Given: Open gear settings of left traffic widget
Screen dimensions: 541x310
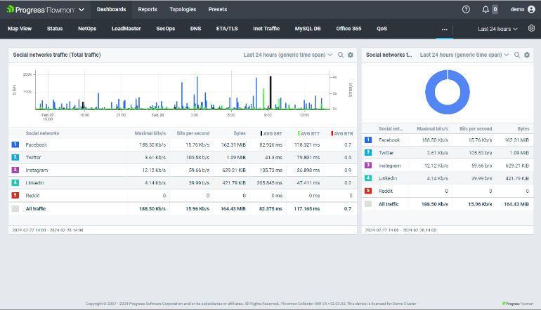Looking at the screenshot, I should coord(350,55).
